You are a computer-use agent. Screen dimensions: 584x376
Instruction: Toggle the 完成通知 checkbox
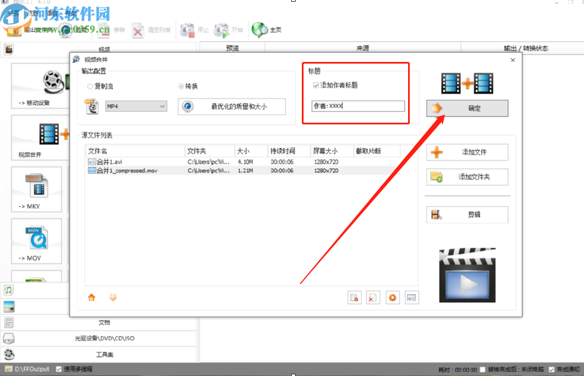[x=551, y=370]
